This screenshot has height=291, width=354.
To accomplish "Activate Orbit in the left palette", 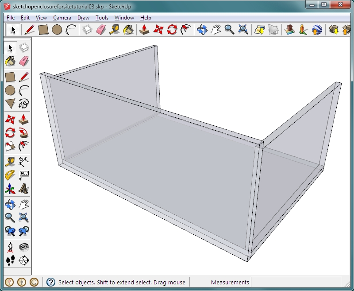I will (x=10, y=205).
